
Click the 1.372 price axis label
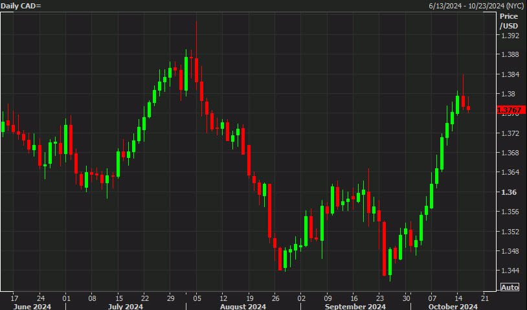click(510, 133)
